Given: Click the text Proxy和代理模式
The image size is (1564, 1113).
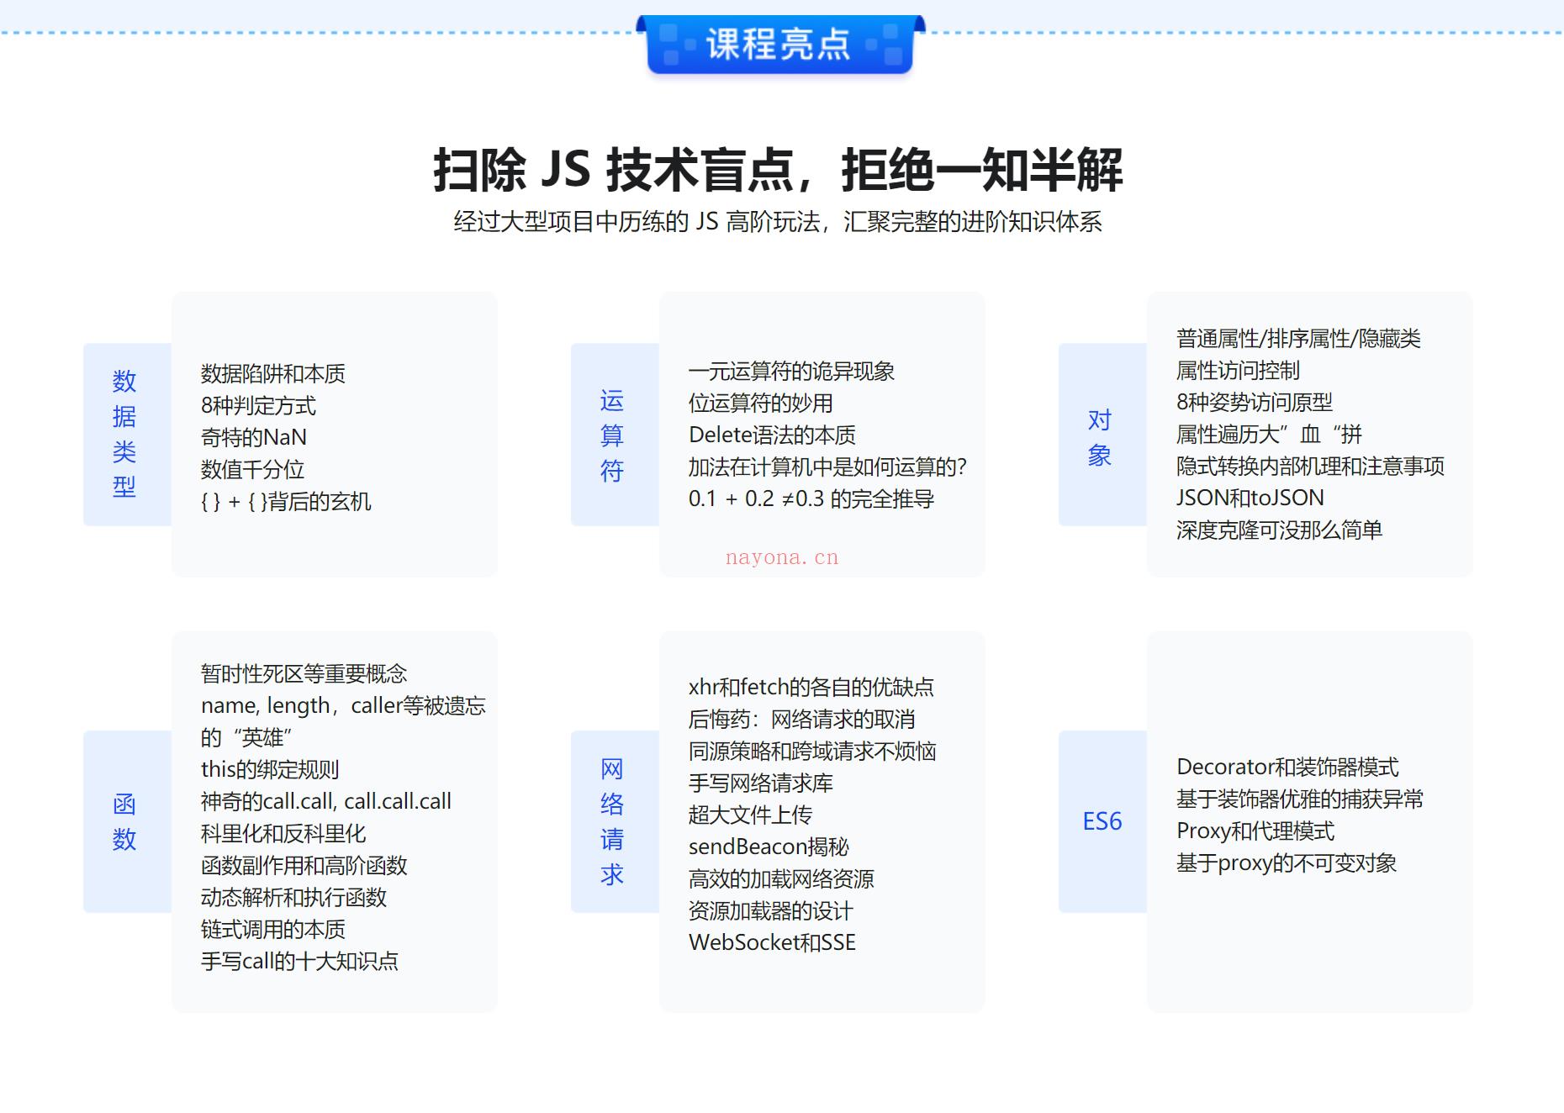Looking at the screenshot, I should click(x=1255, y=831).
